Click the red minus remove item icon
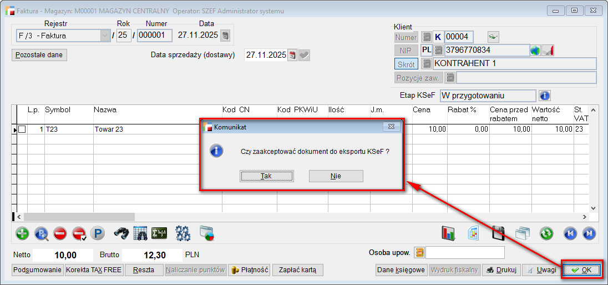Viewport: 608px width, 285px height. (60, 233)
